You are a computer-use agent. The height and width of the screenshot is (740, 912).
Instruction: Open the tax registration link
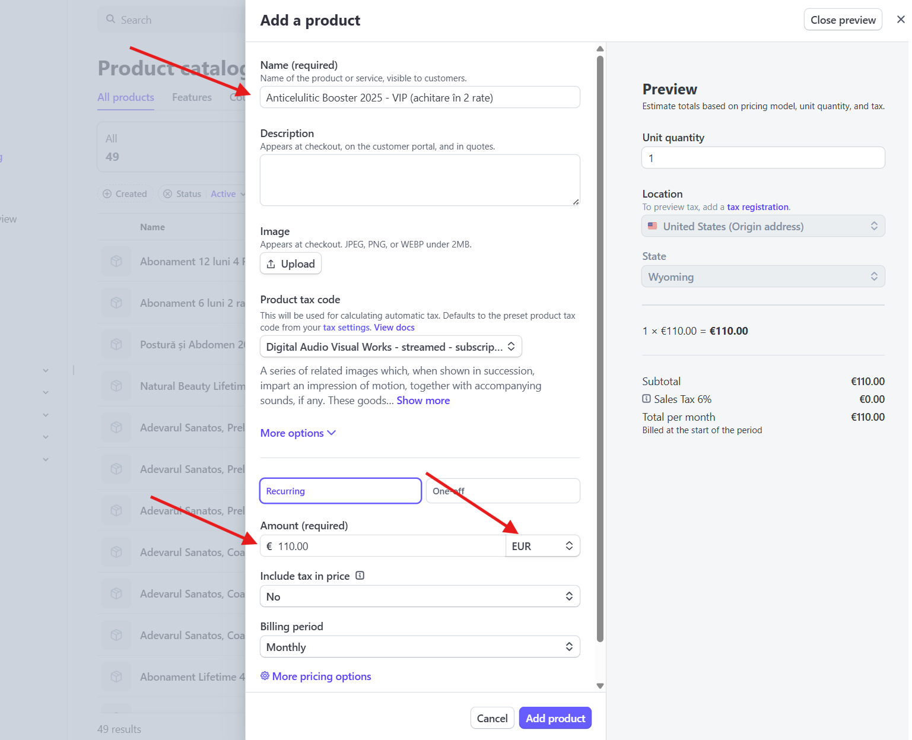coord(758,207)
